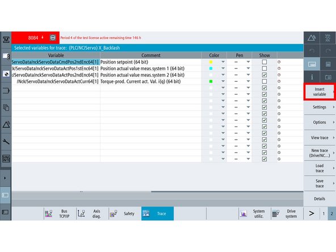Open the Parameter area drill-bit icon

point(6,56)
